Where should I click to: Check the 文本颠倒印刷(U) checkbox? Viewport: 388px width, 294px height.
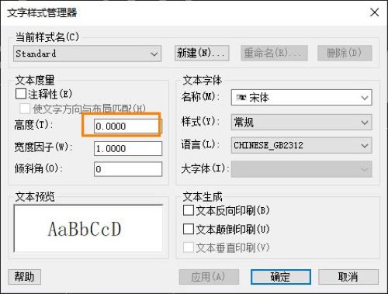click(x=189, y=229)
